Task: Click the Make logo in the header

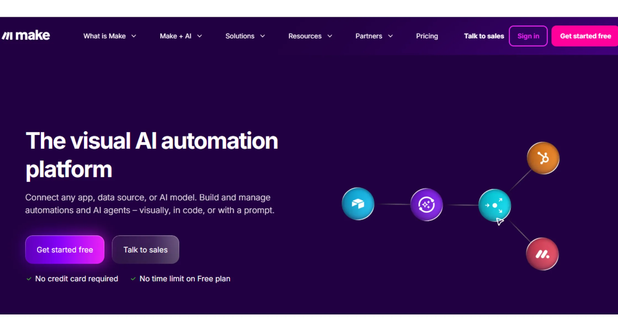Action: click(26, 36)
